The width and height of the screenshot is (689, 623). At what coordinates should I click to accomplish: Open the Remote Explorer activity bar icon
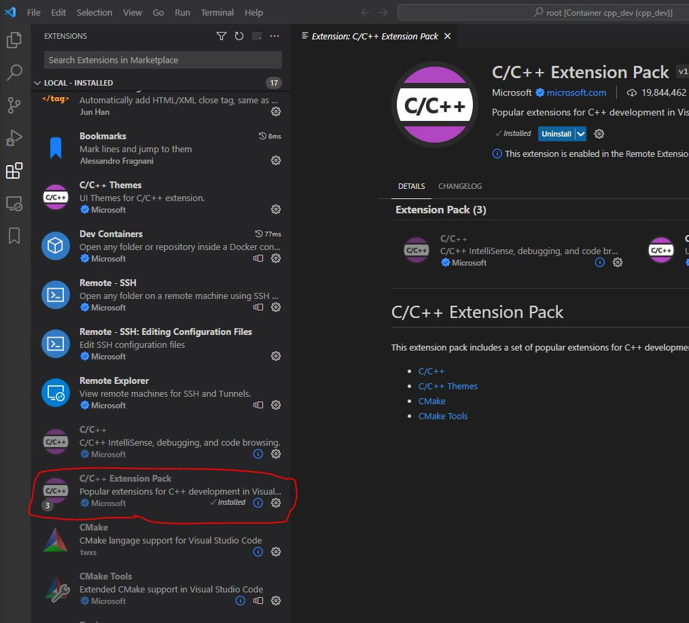[x=14, y=203]
